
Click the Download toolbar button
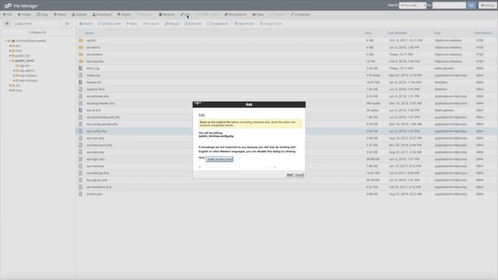(102, 15)
